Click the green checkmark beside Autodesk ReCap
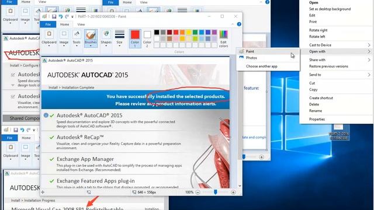374x210 pixels. click(x=51, y=138)
